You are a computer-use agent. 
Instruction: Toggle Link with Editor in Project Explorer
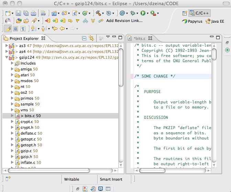point(91,38)
